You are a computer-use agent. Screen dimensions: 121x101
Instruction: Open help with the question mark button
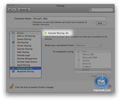(110, 87)
